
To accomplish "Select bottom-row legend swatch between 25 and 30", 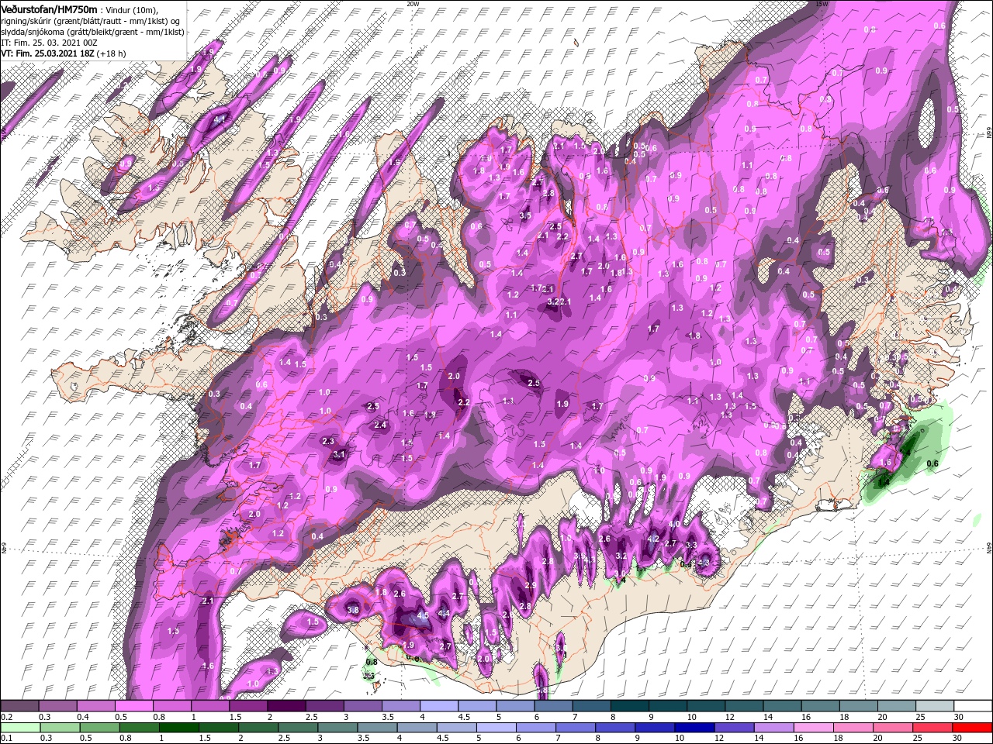I will point(932,728).
